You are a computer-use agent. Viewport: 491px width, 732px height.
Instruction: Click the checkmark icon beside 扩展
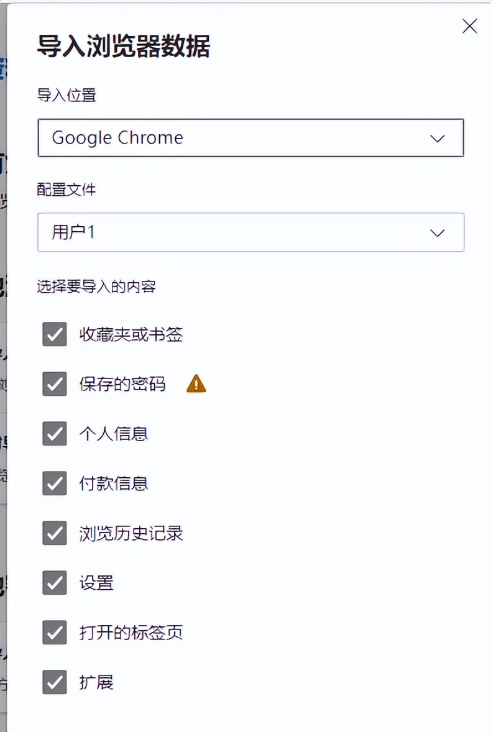(x=54, y=682)
